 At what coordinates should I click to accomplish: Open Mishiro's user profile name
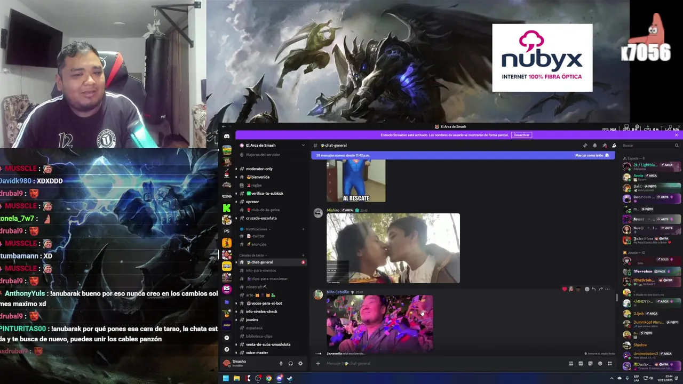333,210
